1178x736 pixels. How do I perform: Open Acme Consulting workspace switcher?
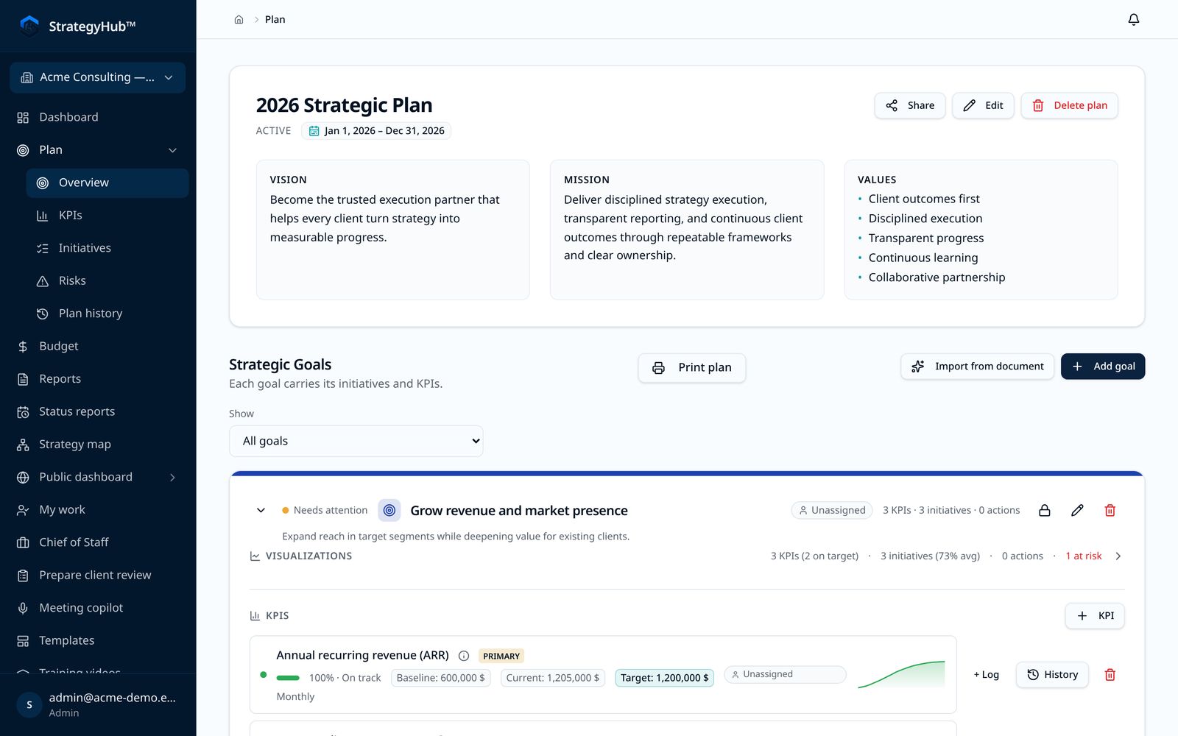(98, 77)
